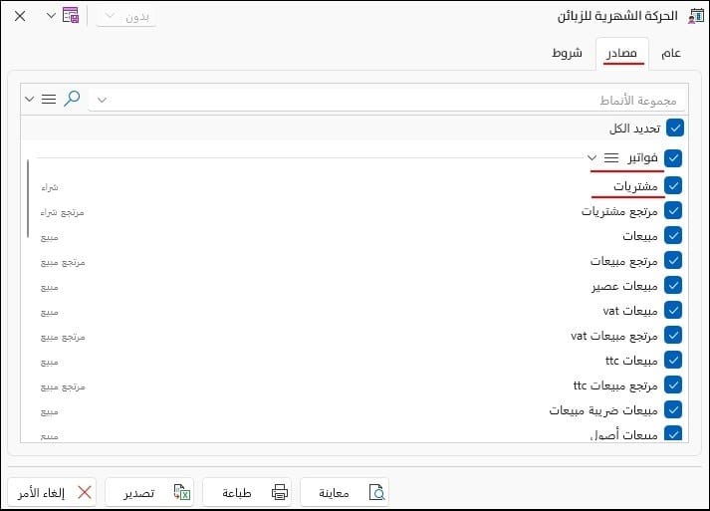Open the list menu icon beside search
Viewport: 710px width, 511px height.
point(49,99)
